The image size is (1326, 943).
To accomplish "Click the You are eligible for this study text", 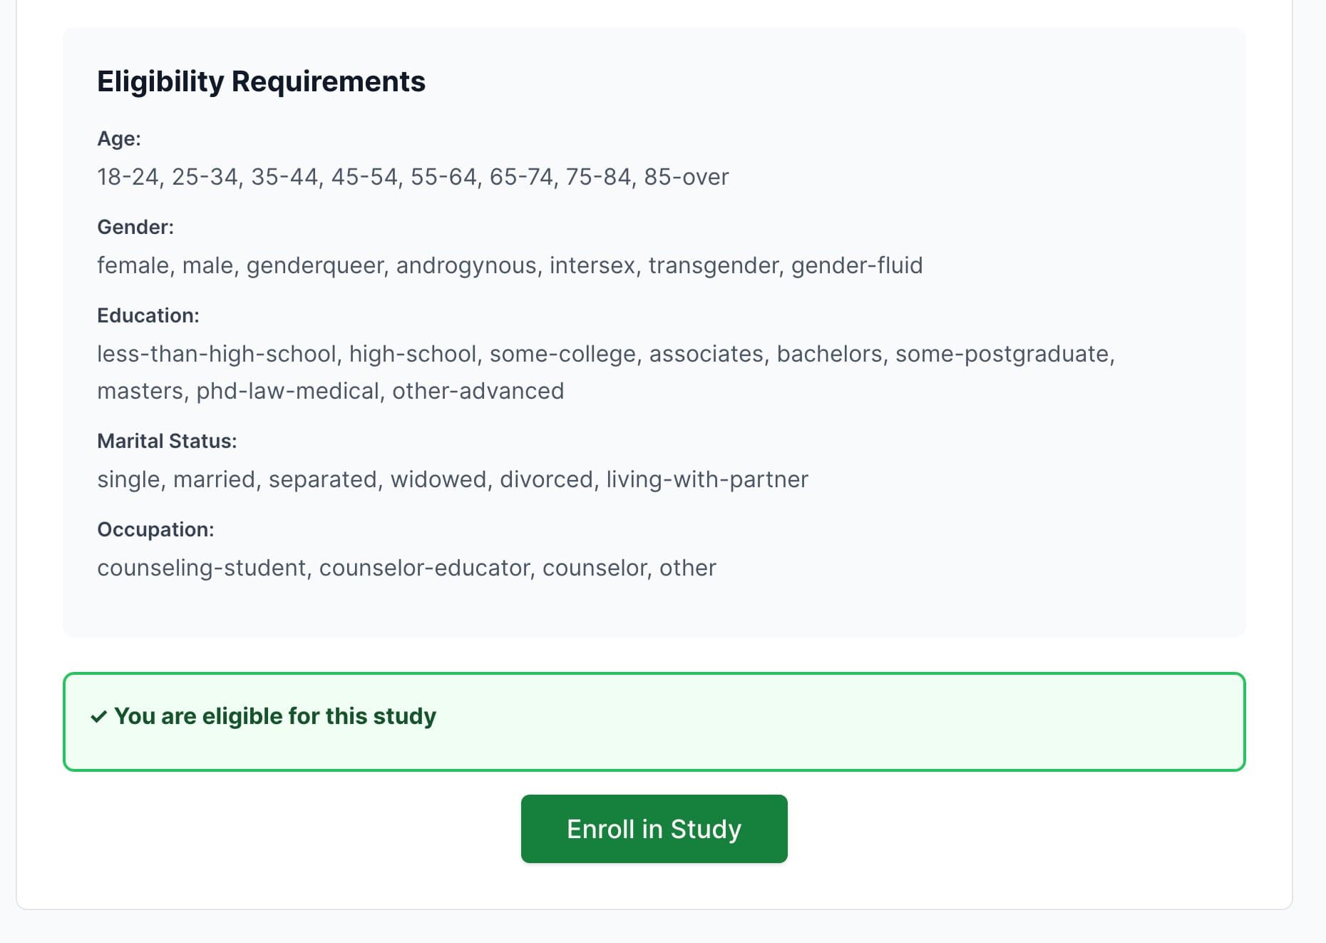I will (275, 715).
